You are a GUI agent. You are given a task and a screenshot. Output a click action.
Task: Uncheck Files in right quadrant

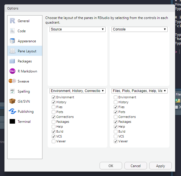point(115,107)
